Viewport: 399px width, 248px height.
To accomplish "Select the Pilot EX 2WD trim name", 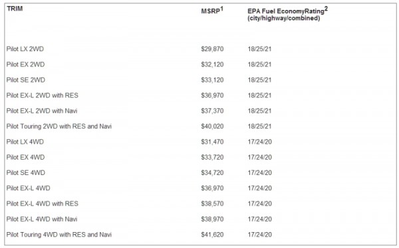I will [25, 64].
